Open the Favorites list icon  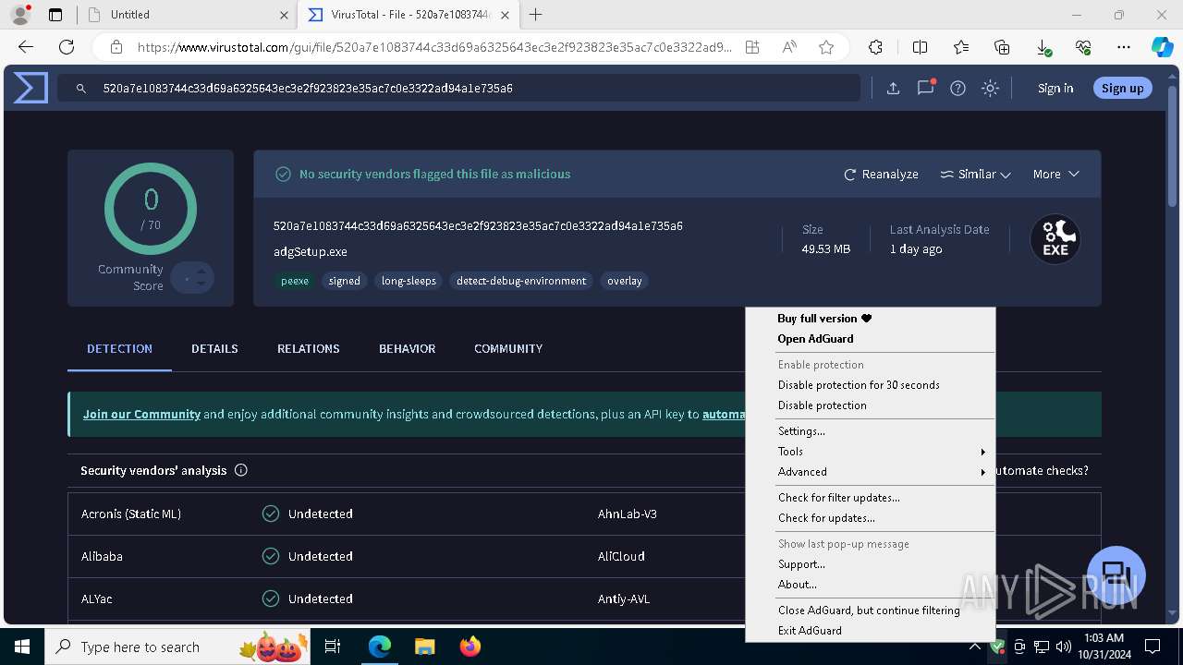point(961,47)
